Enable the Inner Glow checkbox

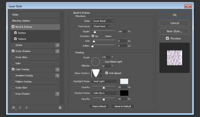13,57
